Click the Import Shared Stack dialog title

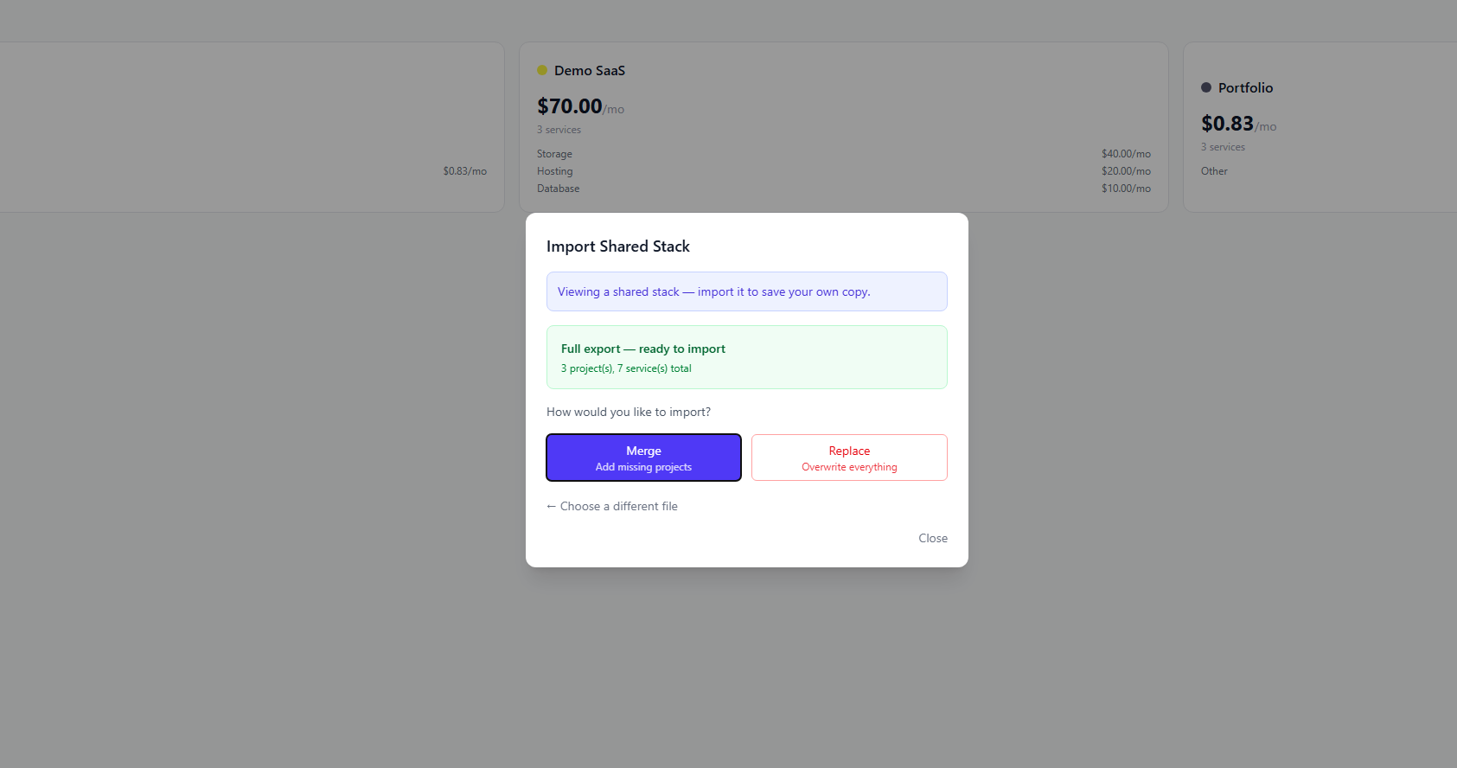click(x=617, y=246)
